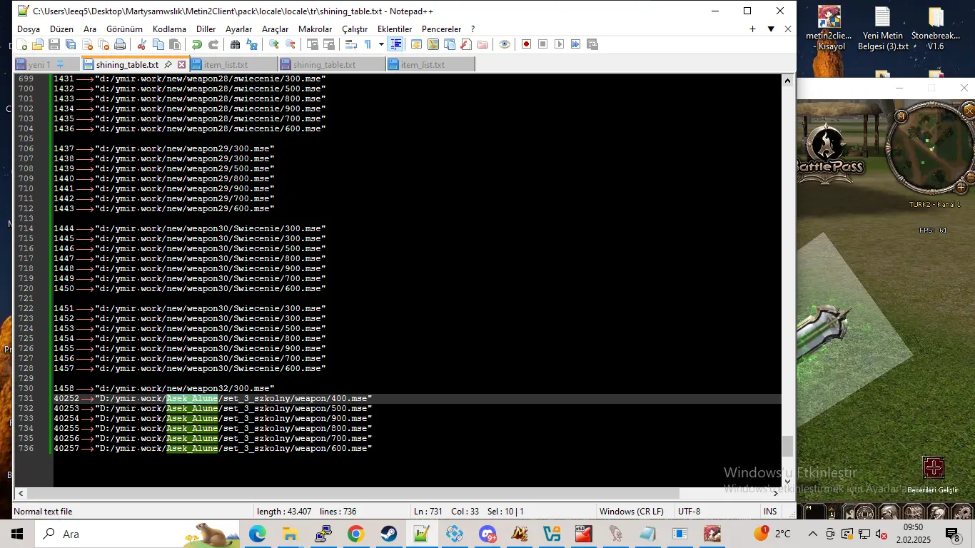975x548 pixels.
Task: Open the Kodlama menu
Action: coord(169,29)
